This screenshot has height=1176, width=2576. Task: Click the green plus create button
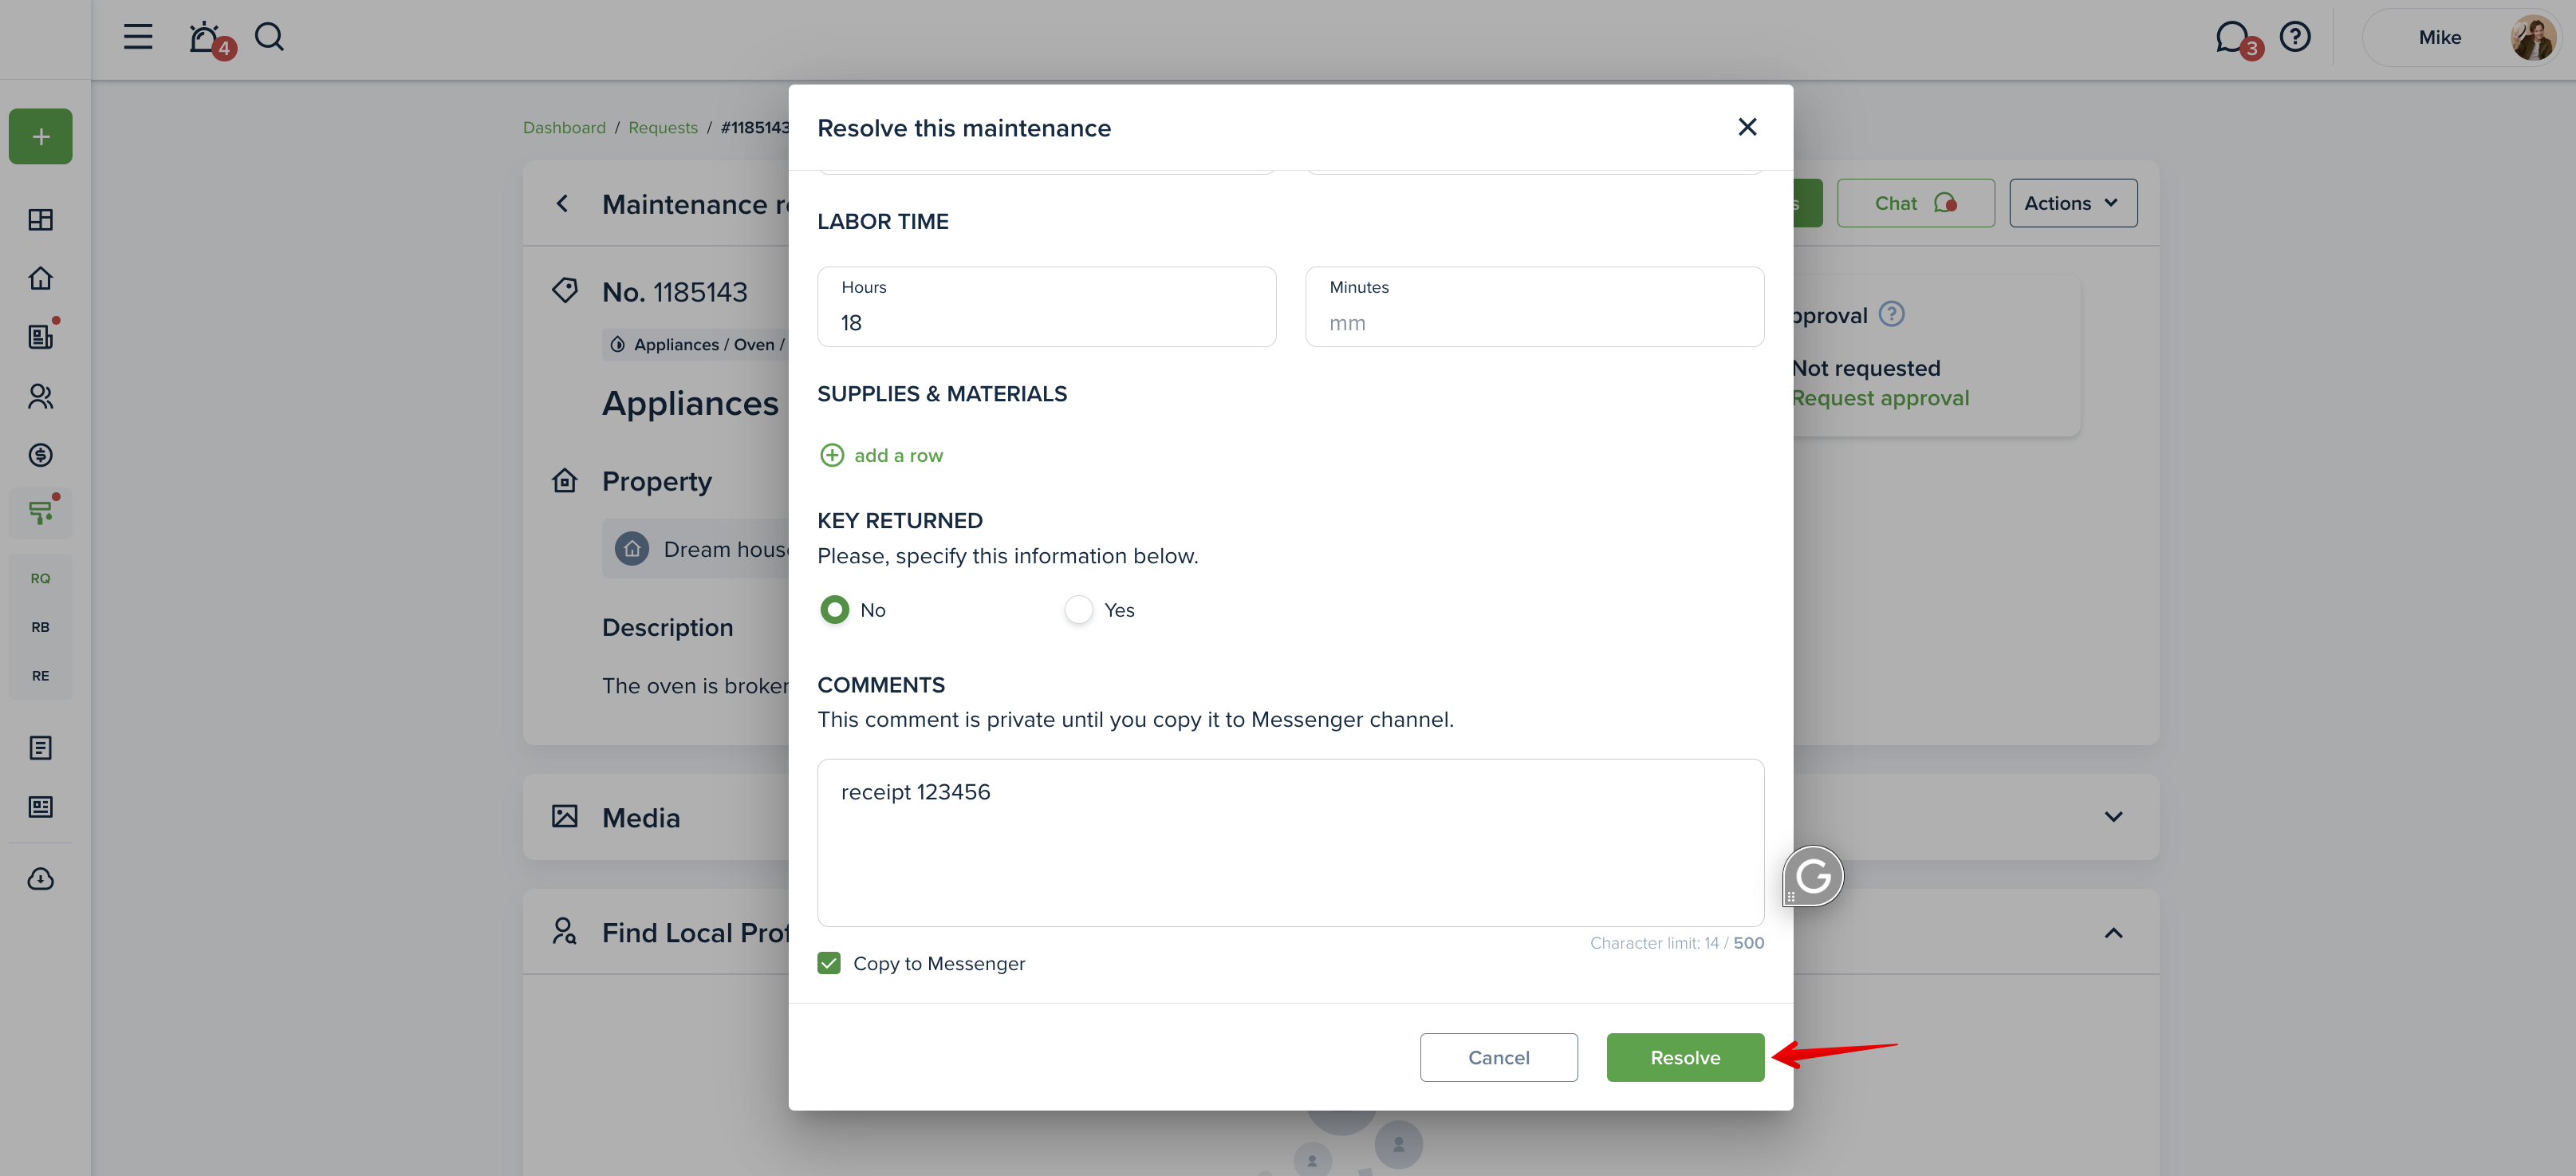point(41,136)
